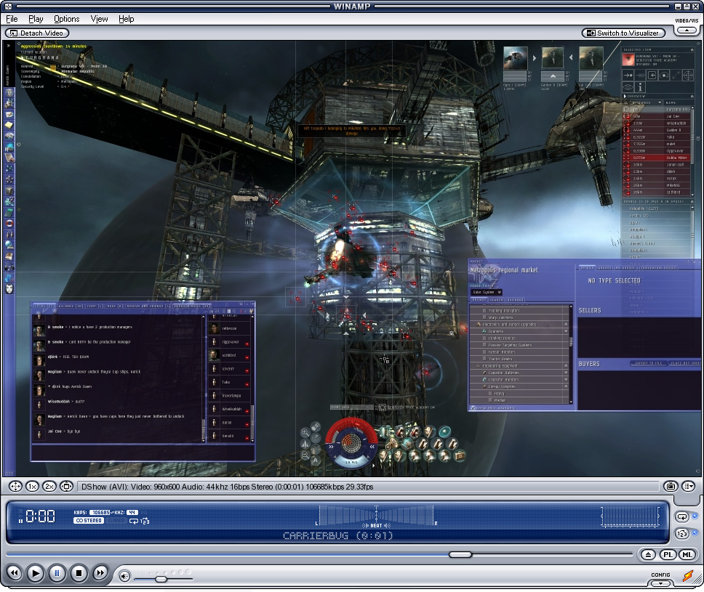Click the 0:00 time display
Viewport: 704px width, 592px height.
click(40, 516)
